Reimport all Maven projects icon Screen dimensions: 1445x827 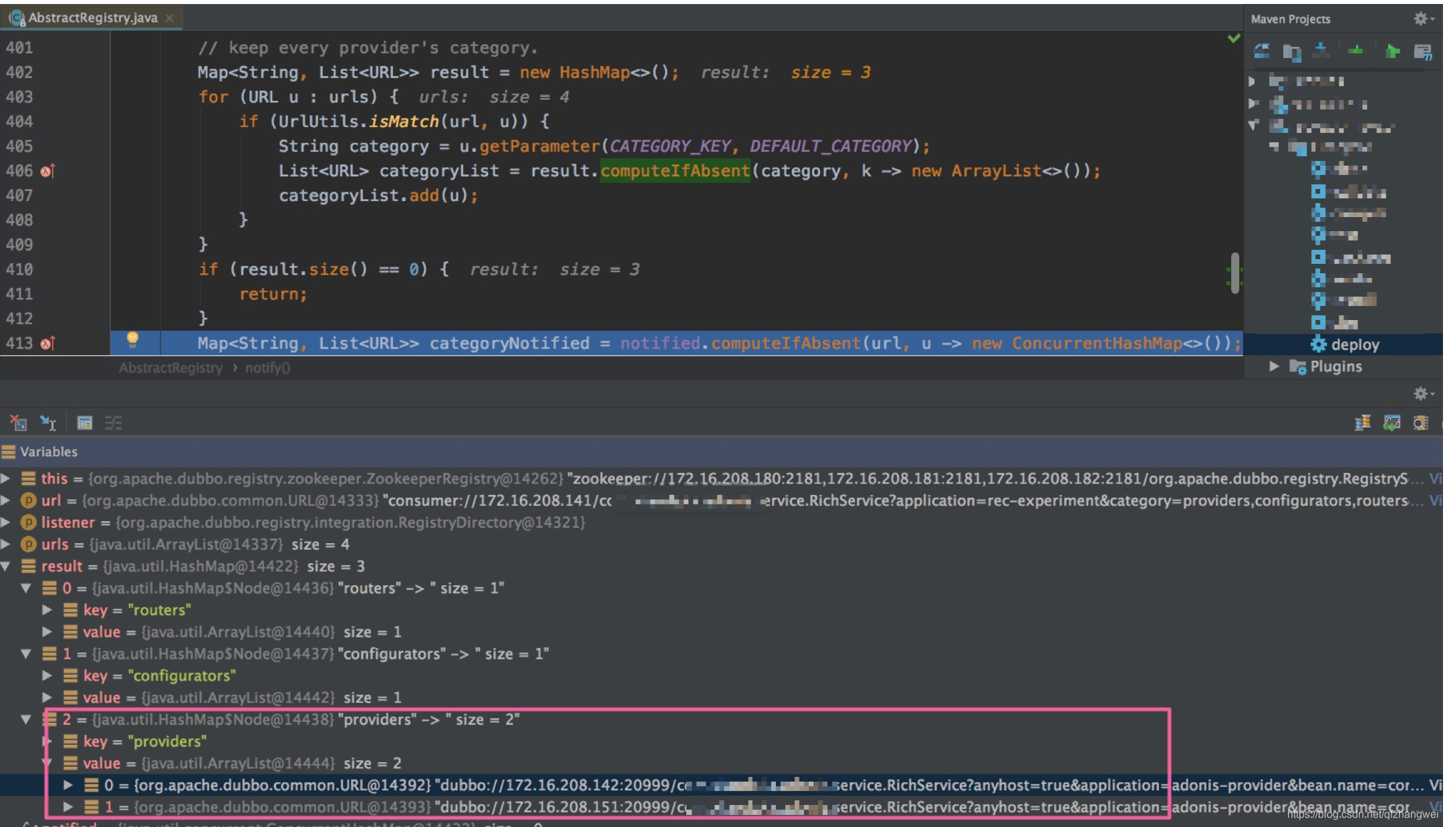pyautogui.click(x=1261, y=51)
